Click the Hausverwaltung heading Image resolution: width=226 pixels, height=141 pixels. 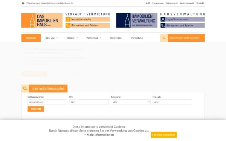point(183,14)
